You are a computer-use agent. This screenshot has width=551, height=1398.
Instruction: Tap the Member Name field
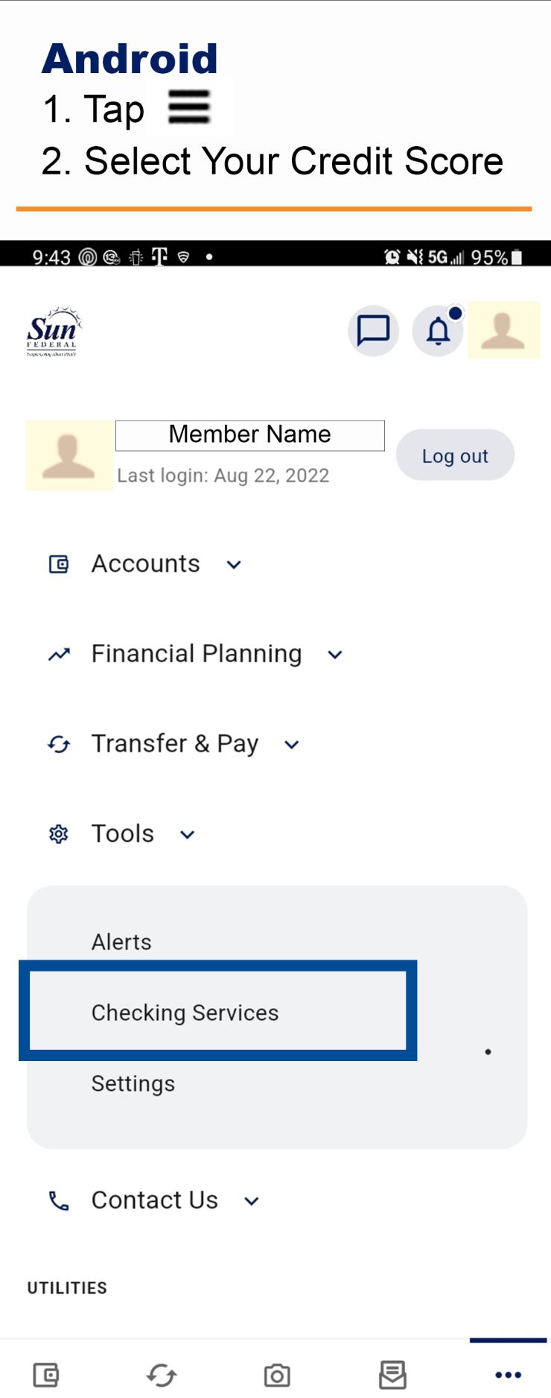[x=250, y=435]
